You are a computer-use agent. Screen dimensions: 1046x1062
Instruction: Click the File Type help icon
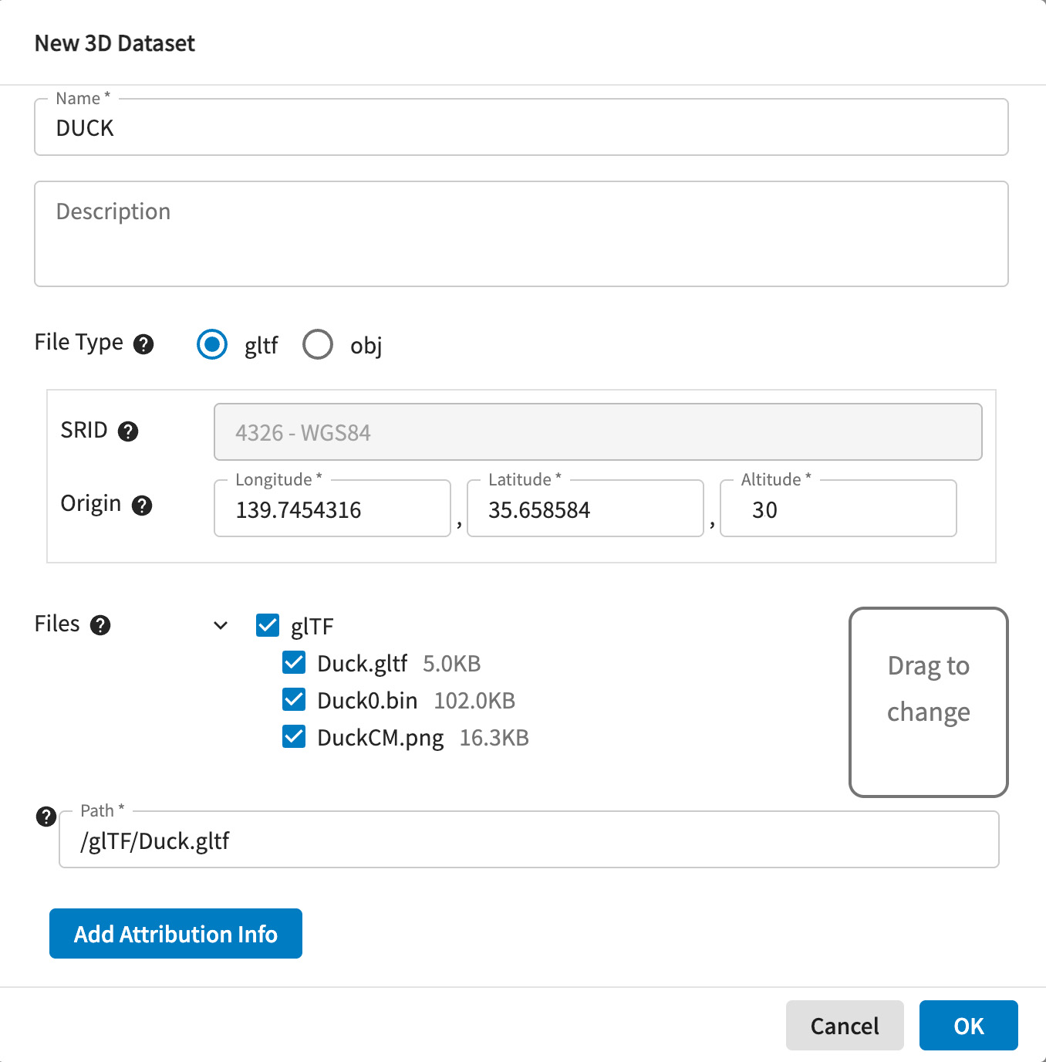coord(143,344)
